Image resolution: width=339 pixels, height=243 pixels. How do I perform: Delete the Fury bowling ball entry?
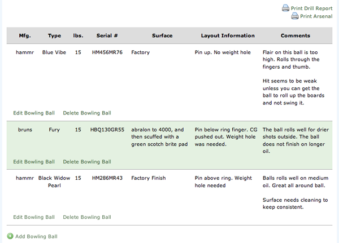point(87,162)
